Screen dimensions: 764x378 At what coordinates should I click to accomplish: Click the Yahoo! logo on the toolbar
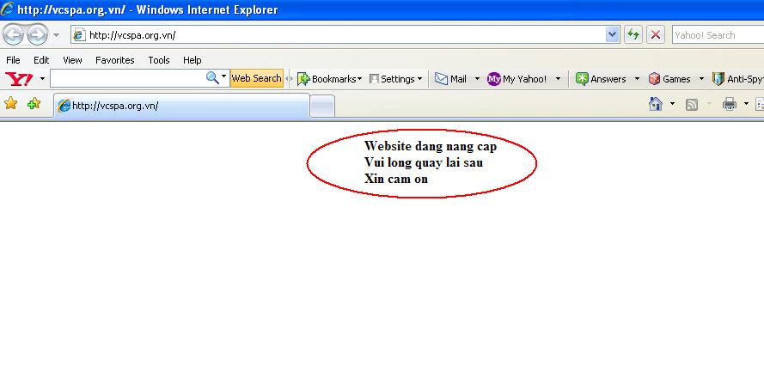19,79
